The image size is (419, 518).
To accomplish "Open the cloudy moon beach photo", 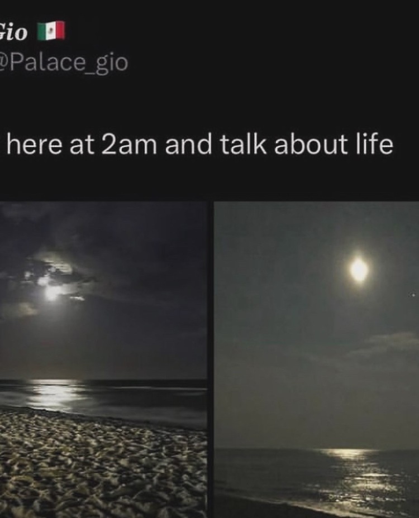I will coord(103,359).
